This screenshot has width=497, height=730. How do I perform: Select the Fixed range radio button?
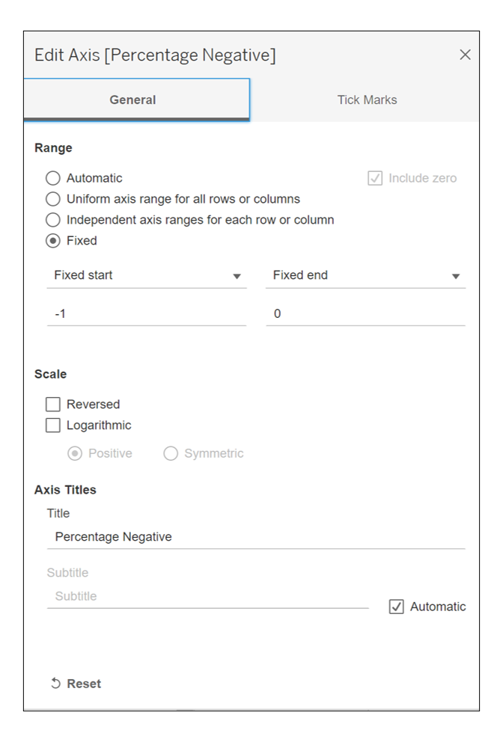pyautogui.click(x=52, y=241)
